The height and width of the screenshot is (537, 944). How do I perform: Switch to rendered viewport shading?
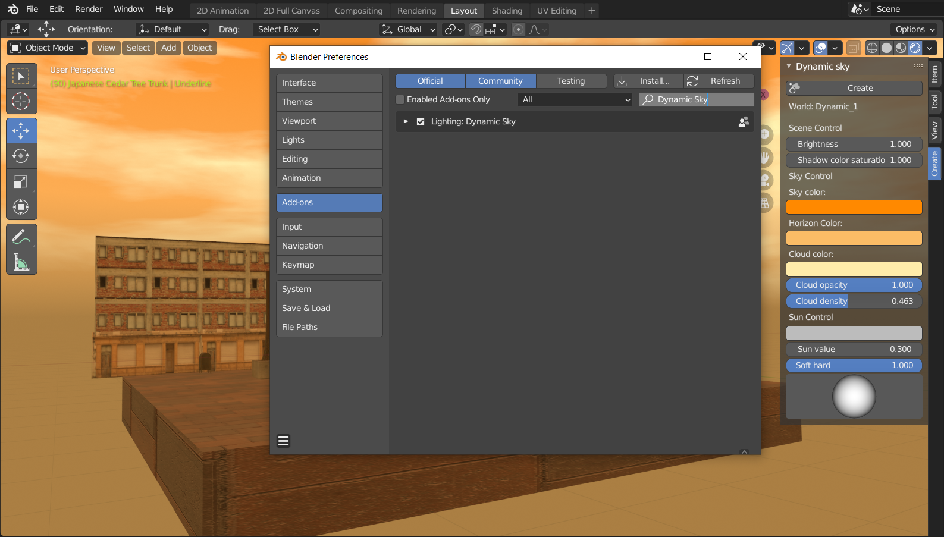915,48
